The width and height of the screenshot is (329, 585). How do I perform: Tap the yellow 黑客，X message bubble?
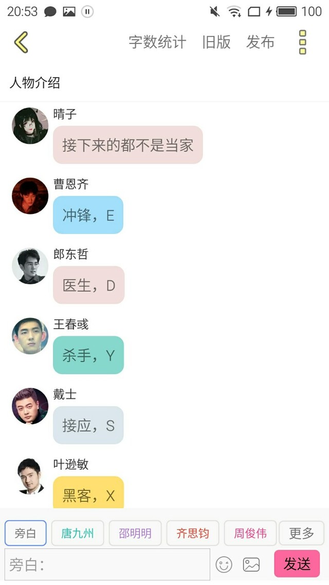(x=88, y=492)
